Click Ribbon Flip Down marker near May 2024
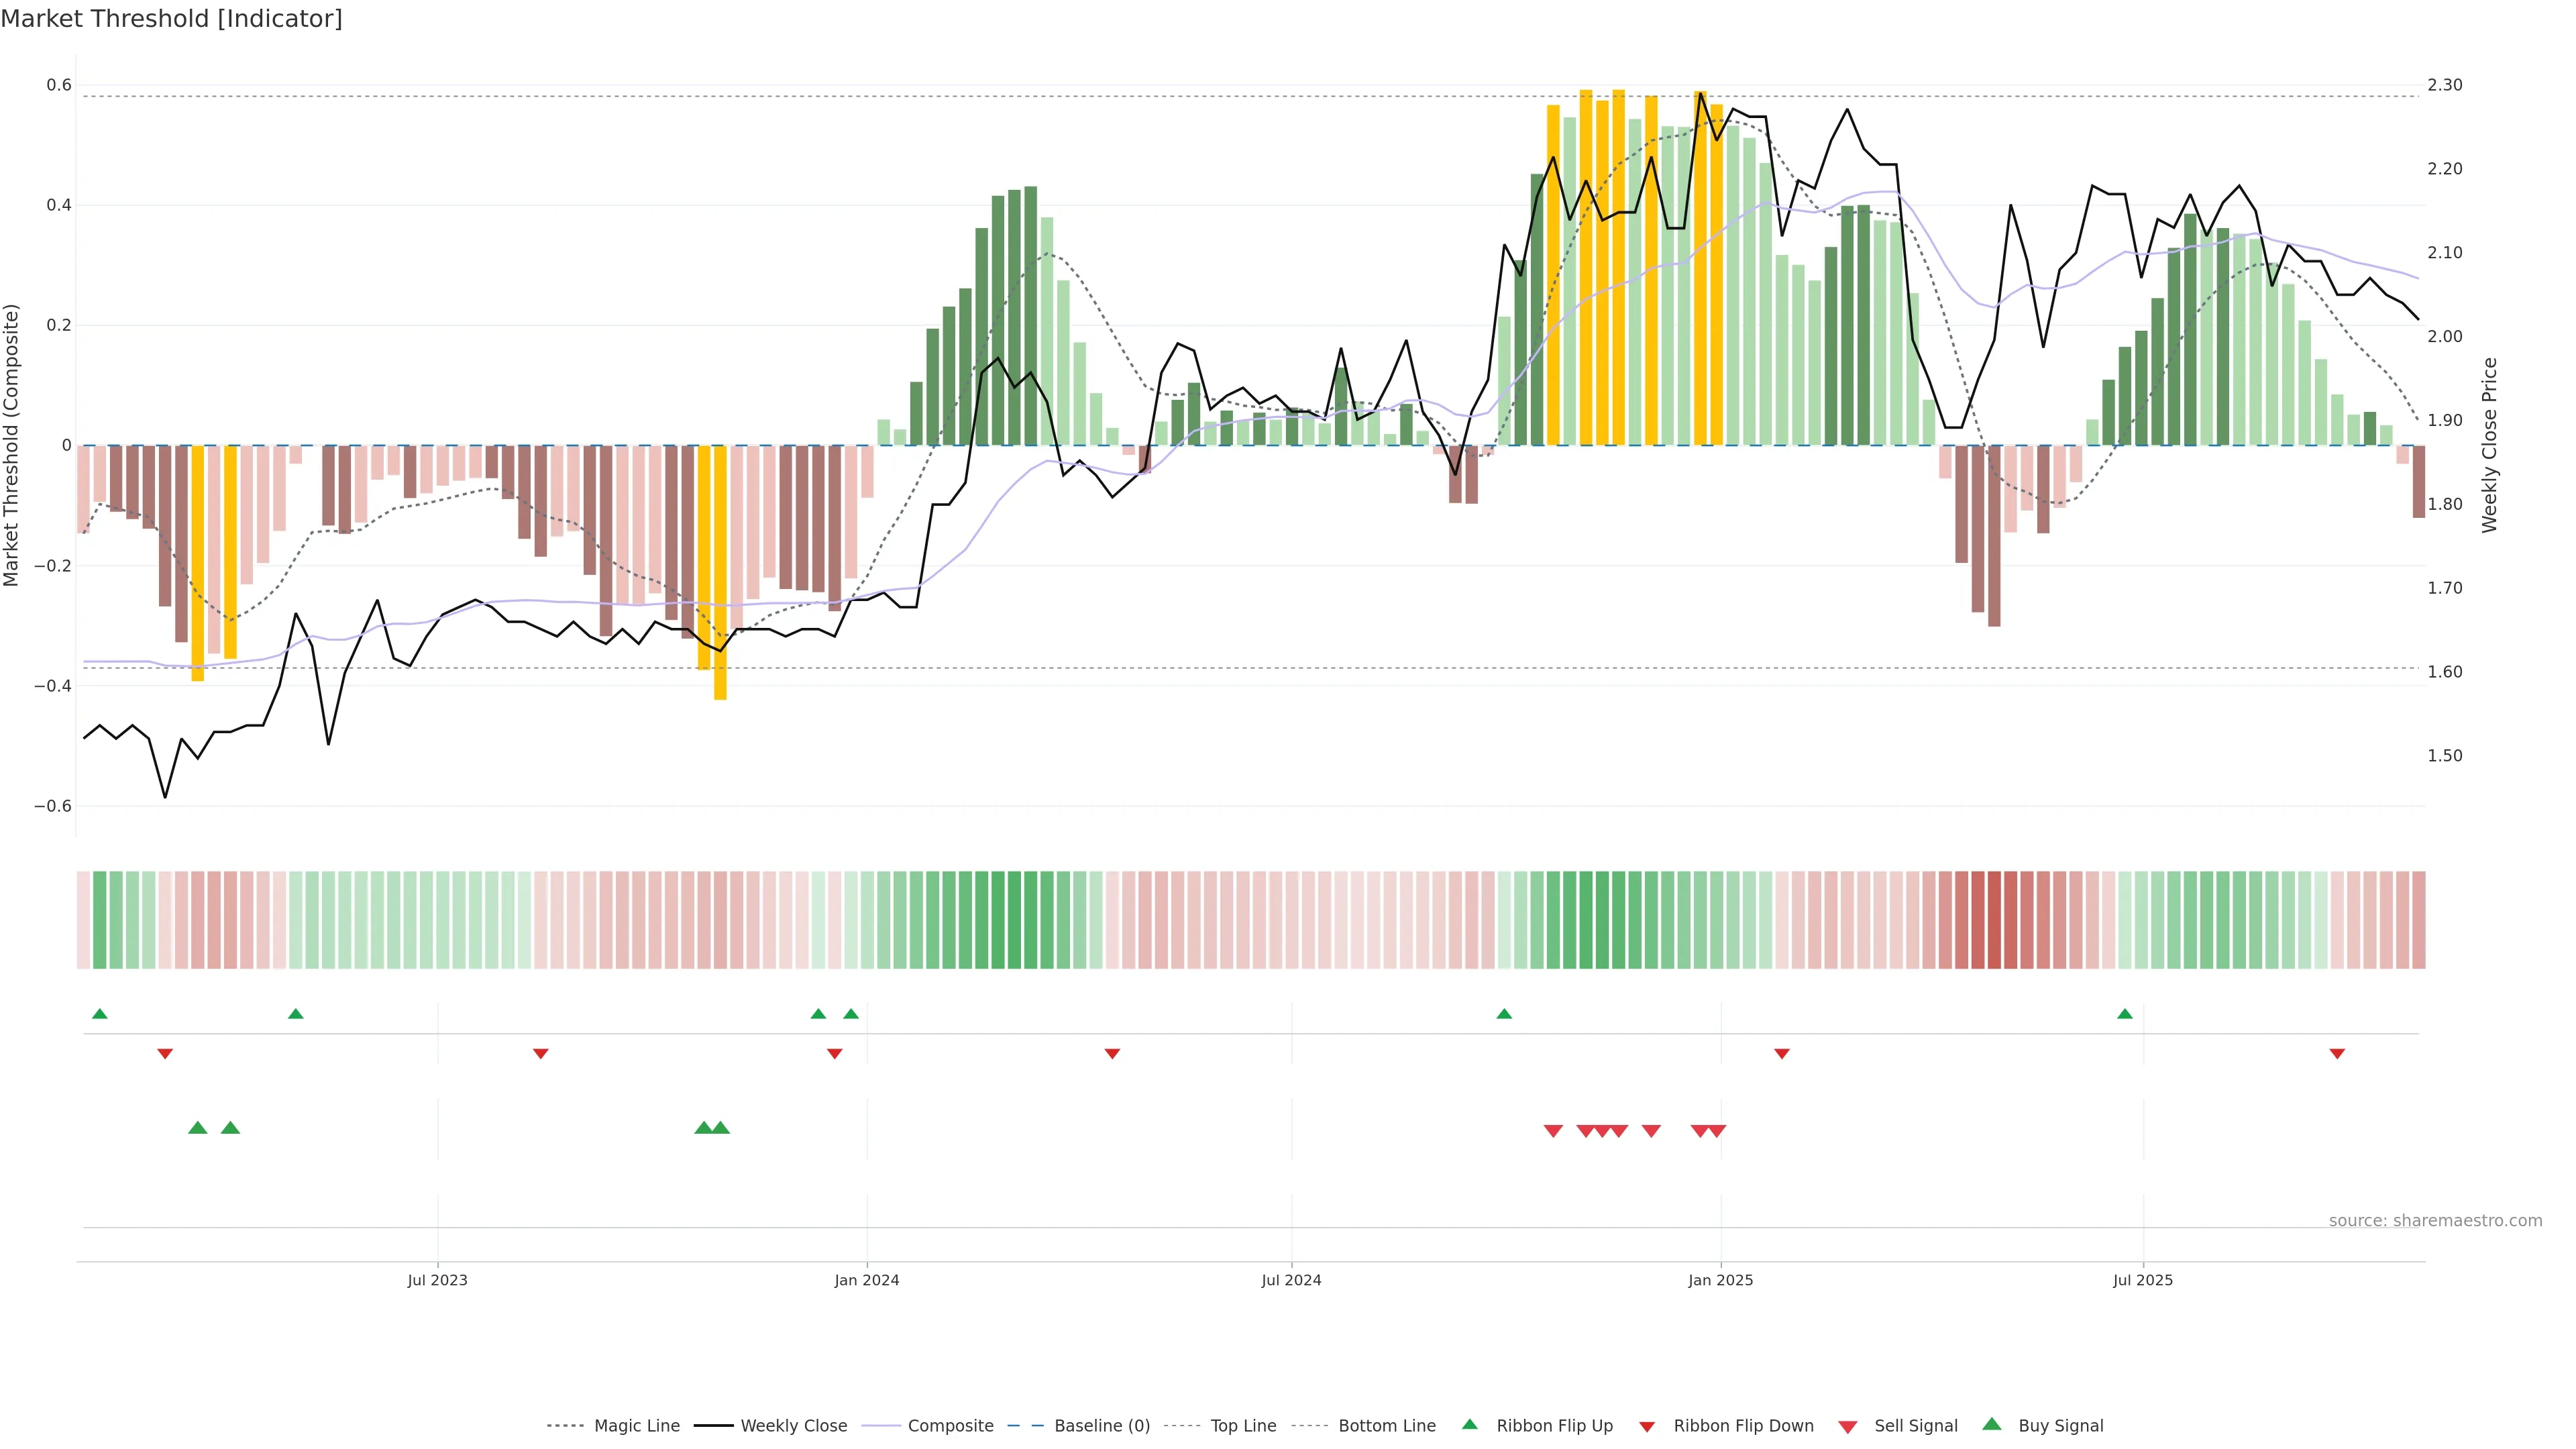2576x1449 pixels. [1112, 1054]
